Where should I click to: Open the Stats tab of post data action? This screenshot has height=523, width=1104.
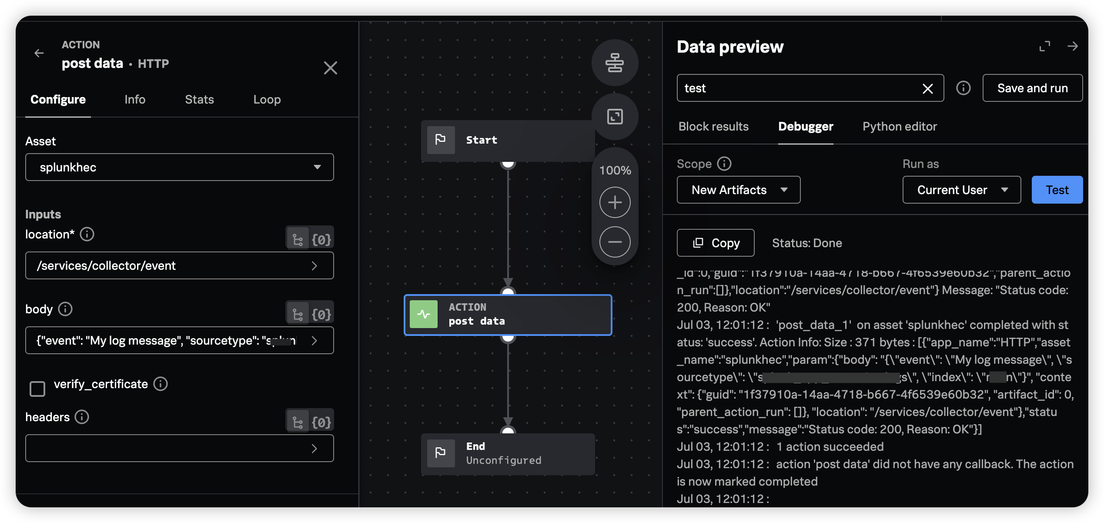pyautogui.click(x=199, y=99)
